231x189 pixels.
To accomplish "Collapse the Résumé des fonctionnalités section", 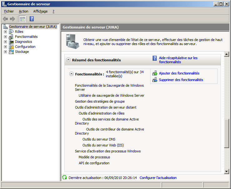I will 68,60.
